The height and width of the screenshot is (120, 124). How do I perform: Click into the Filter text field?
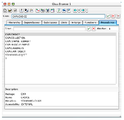coord(49,29)
